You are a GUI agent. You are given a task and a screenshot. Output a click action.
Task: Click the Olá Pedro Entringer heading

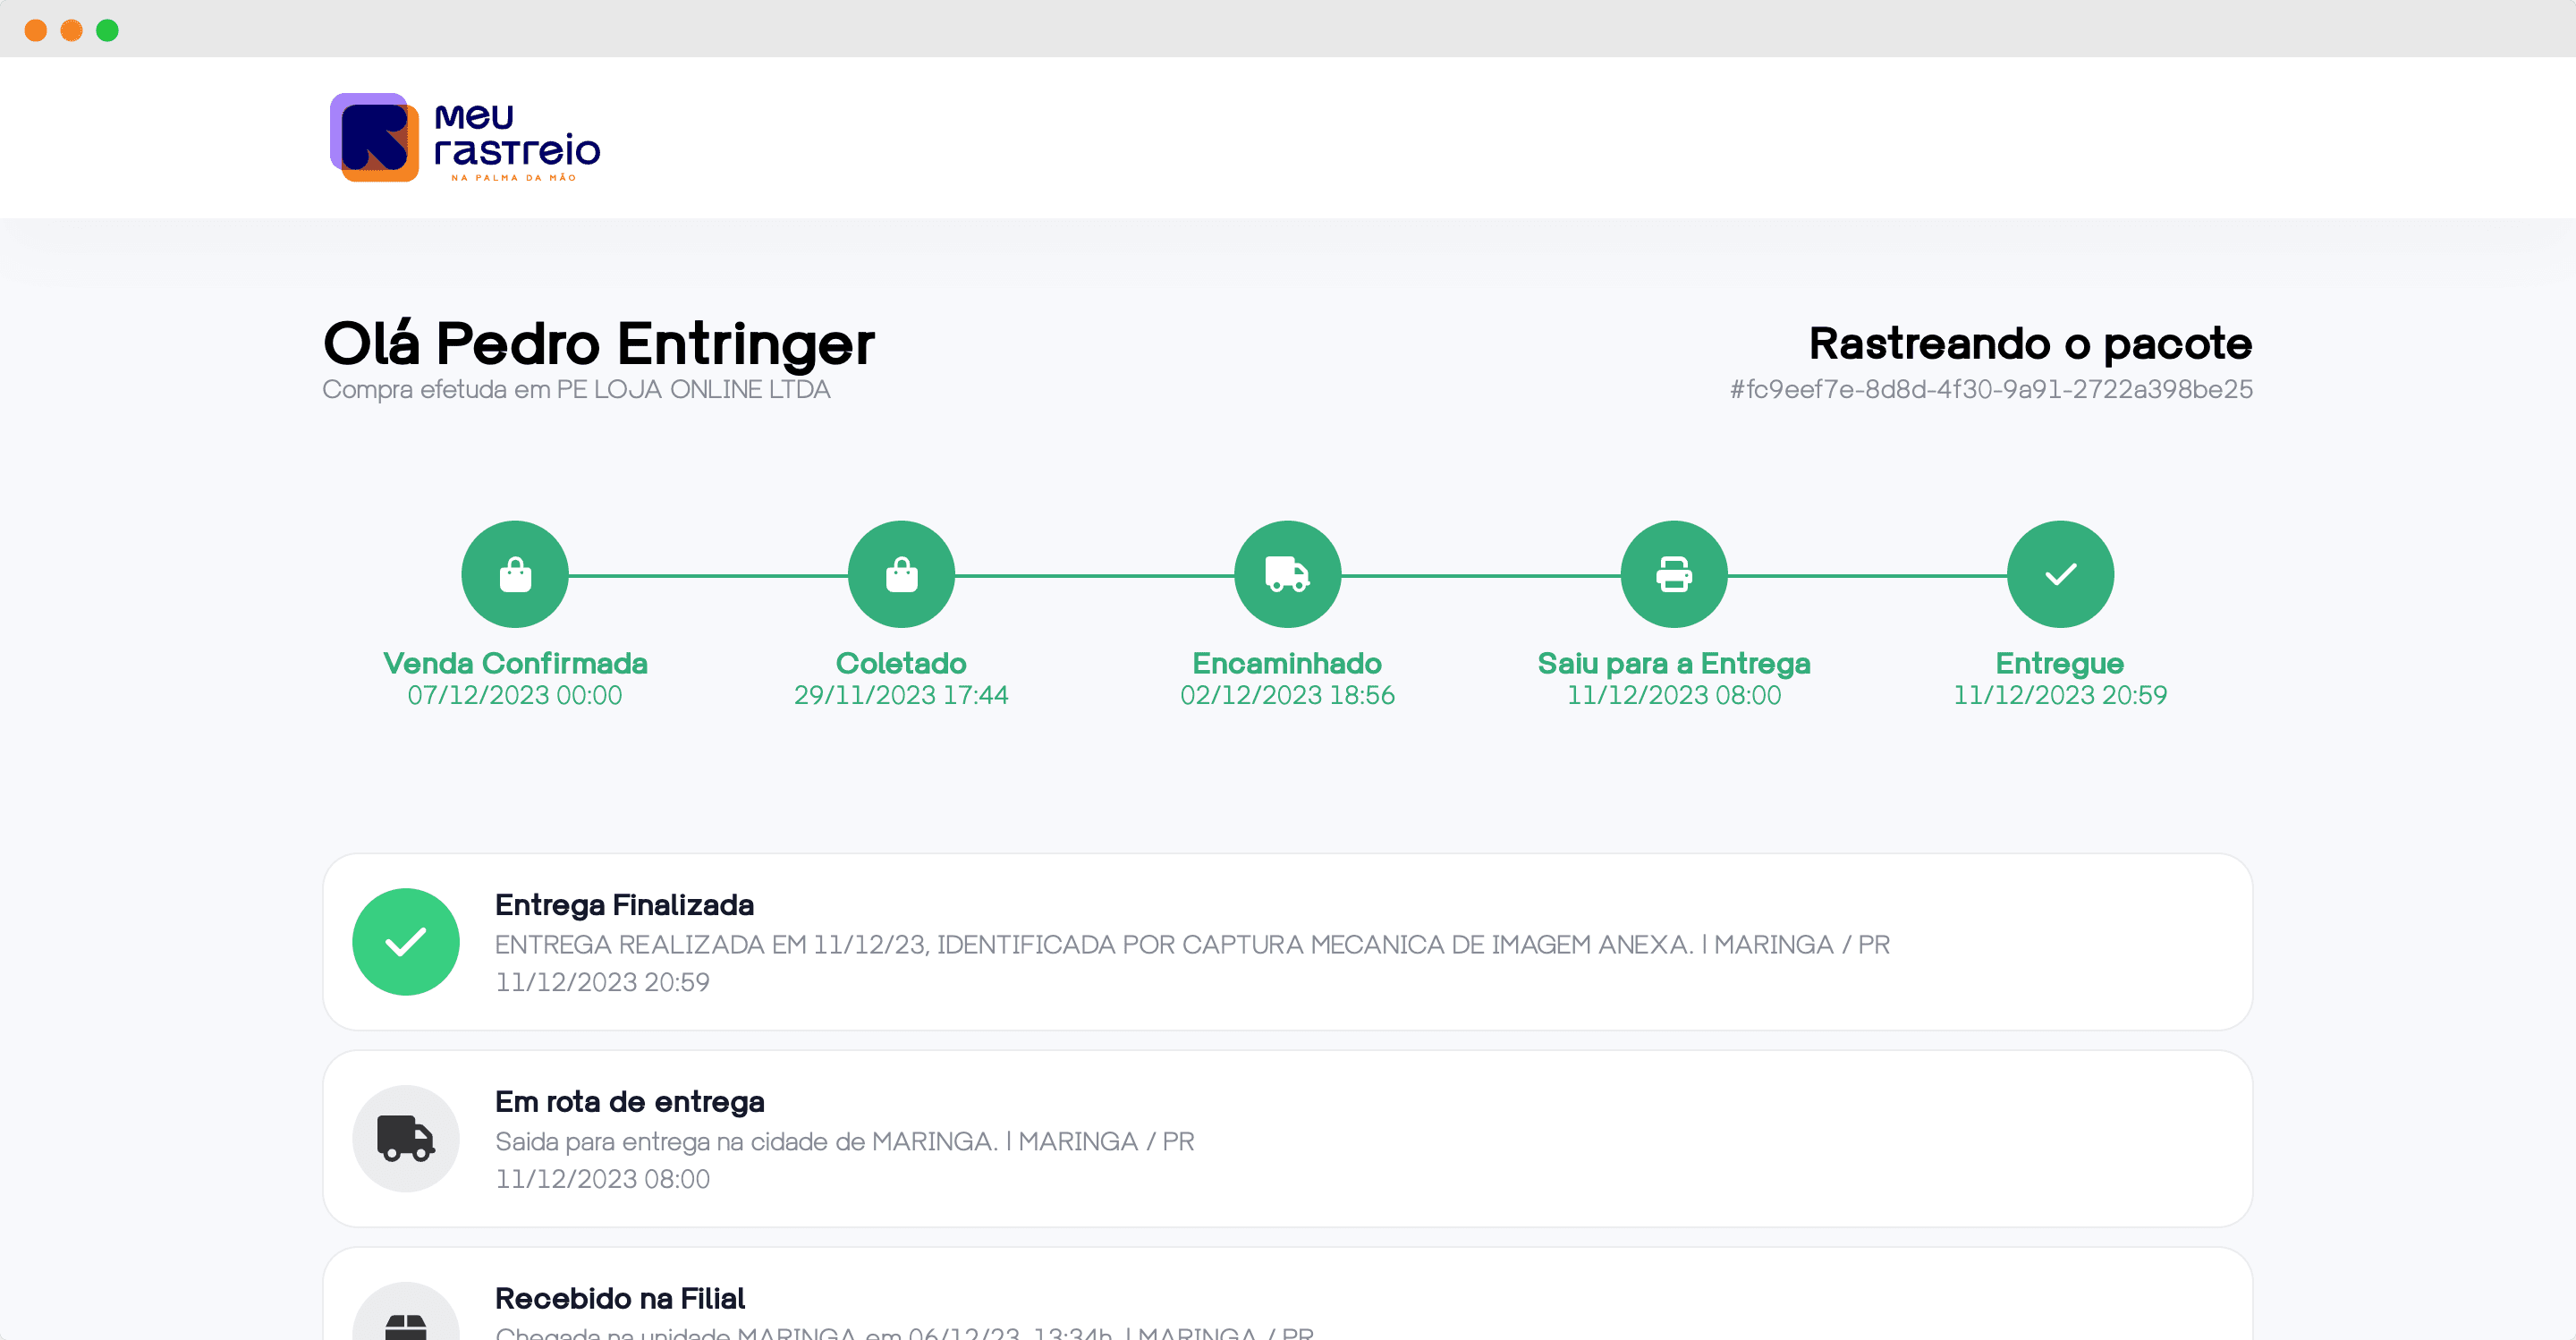click(598, 344)
